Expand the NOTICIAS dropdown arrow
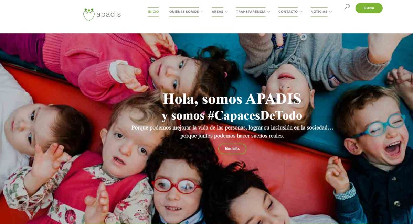Image resolution: width=413 pixels, height=224 pixels. [330, 12]
